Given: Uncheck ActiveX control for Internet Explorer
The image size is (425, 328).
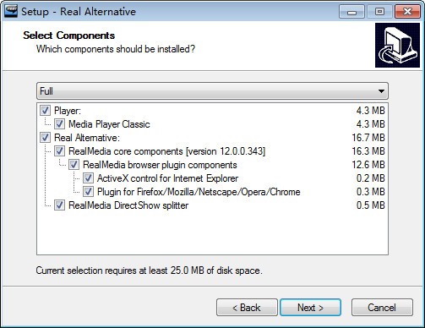Looking at the screenshot, I should (88, 178).
